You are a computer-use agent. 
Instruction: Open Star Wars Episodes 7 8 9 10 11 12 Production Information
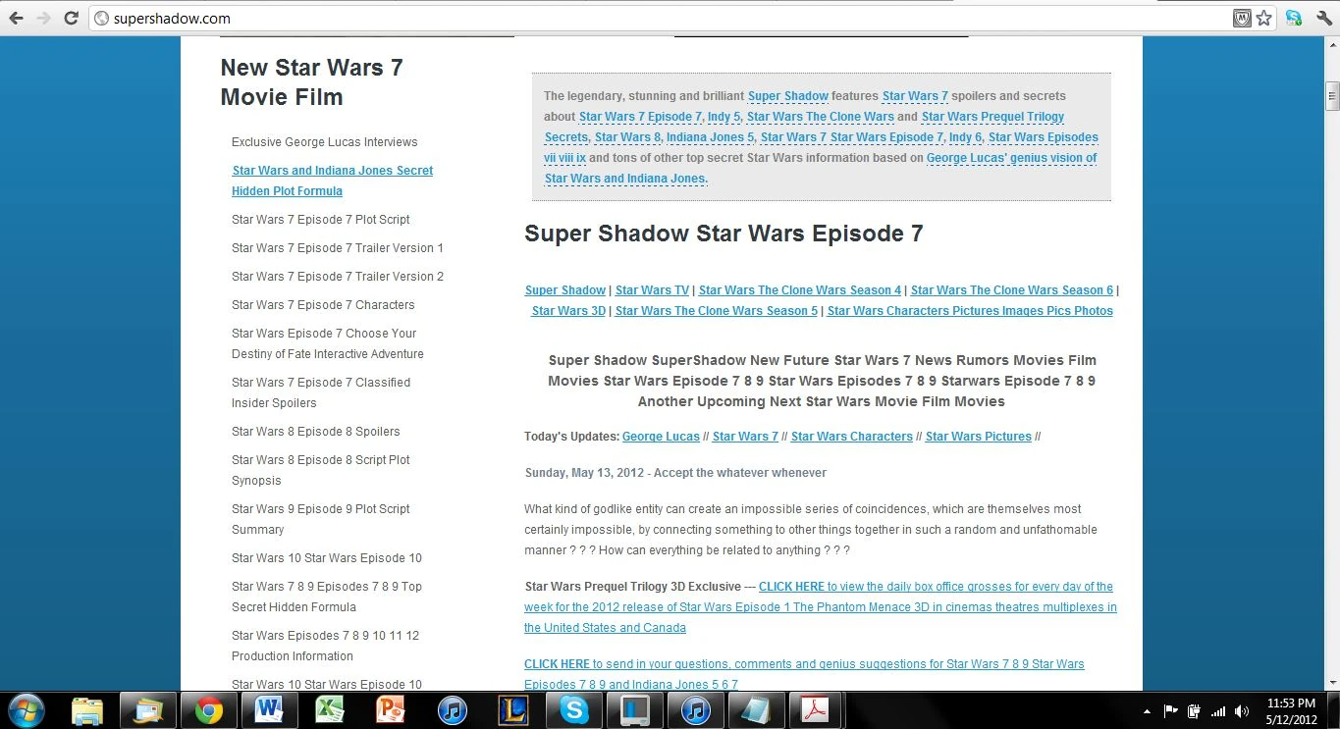point(325,646)
